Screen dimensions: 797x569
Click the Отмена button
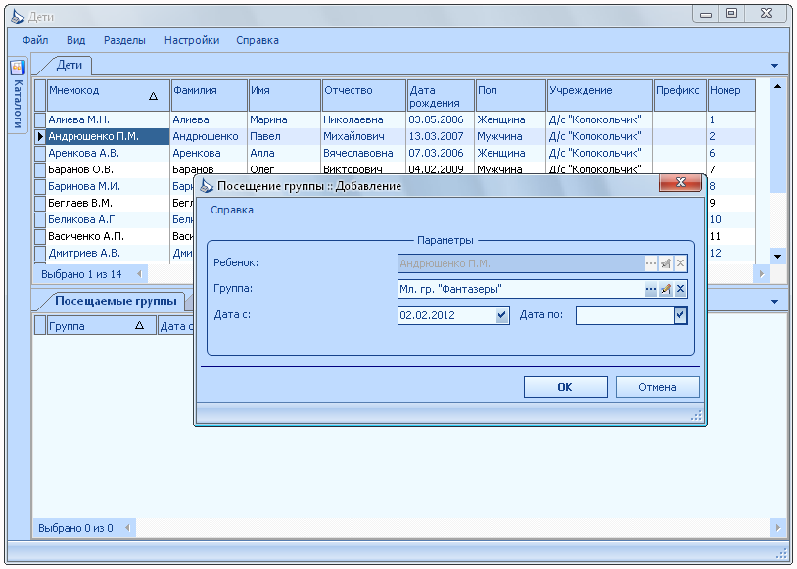click(x=657, y=387)
